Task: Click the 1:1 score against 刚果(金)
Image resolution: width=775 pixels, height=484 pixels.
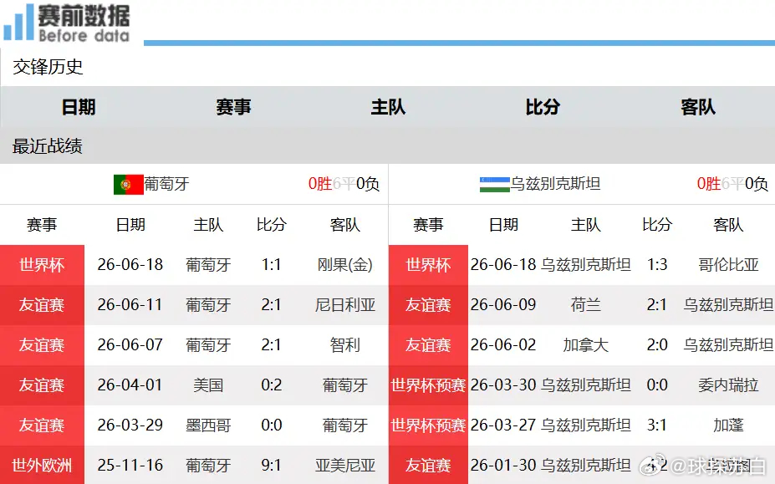Action: coord(272,265)
